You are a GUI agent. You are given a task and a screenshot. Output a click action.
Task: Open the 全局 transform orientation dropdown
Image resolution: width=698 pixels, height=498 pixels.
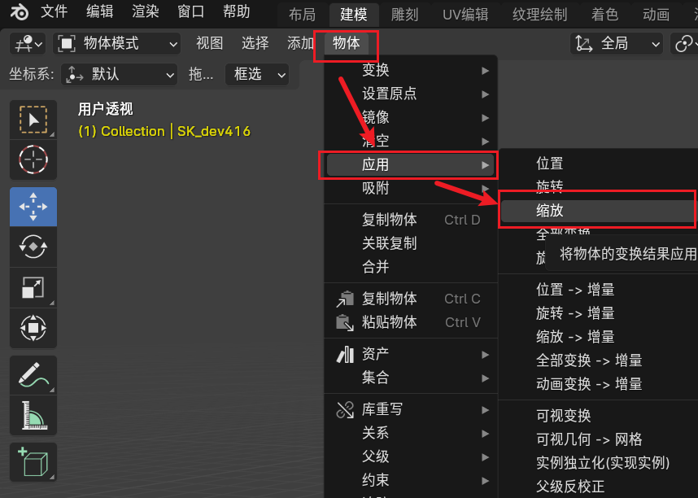pos(617,44)
